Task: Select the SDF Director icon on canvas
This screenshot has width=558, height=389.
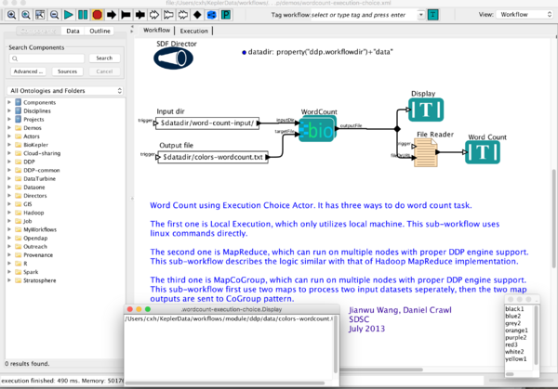Action: (x=173, y=58)
